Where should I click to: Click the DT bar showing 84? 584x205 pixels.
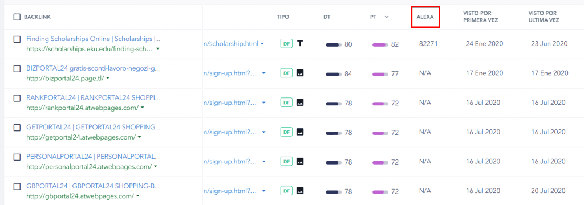[x=333, y=74]
